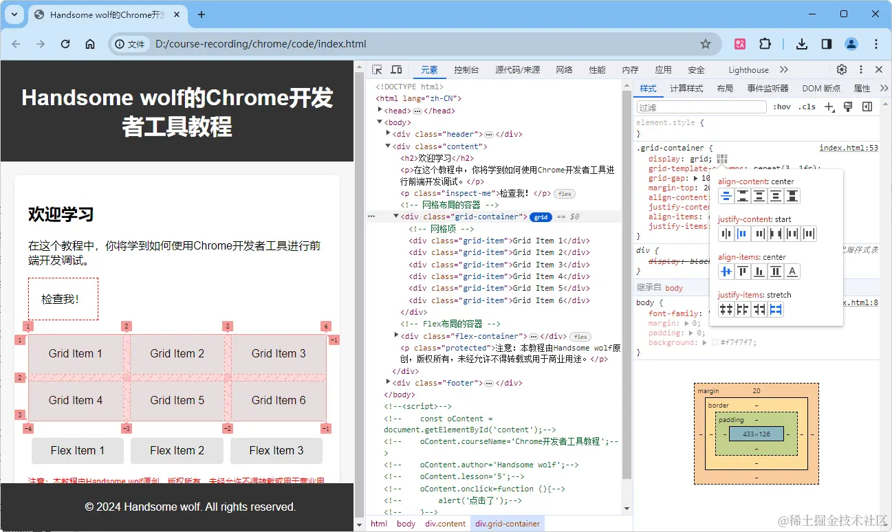Image resolution: width=892 pixels, height=532 pixels.
Task: Click the grid editor icon beside display: grid
Action: pos(721,159)
